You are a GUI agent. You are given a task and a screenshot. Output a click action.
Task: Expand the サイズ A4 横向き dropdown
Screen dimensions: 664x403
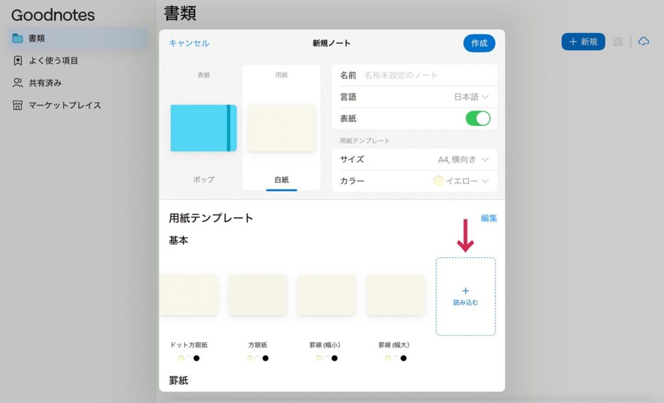click(x=463, y=159)
